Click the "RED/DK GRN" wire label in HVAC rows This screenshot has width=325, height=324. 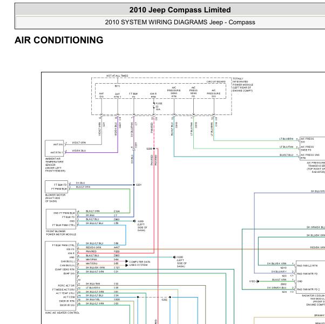pyautogui.click(x=93, y=247)
